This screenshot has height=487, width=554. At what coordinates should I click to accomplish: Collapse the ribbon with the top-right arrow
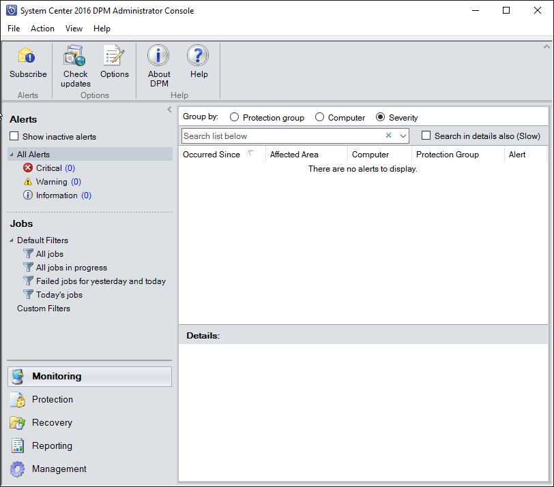click(x=546, y=46)
